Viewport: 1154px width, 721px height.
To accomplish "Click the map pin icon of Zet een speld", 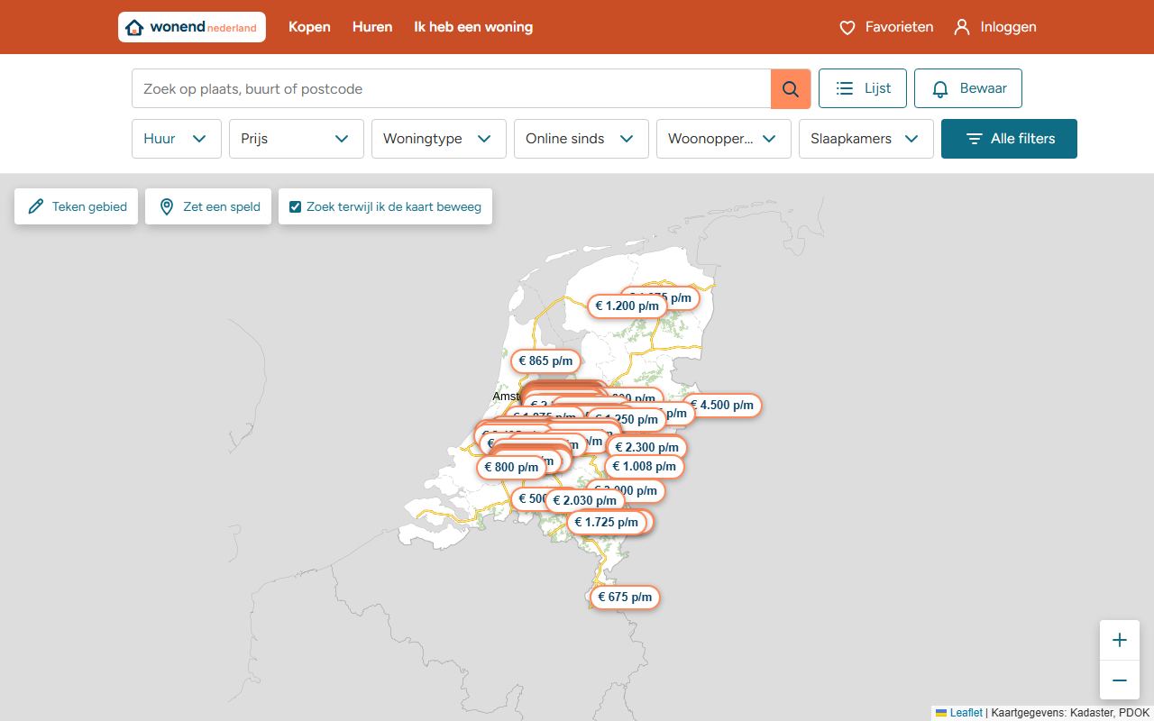I will coord(167,206).
